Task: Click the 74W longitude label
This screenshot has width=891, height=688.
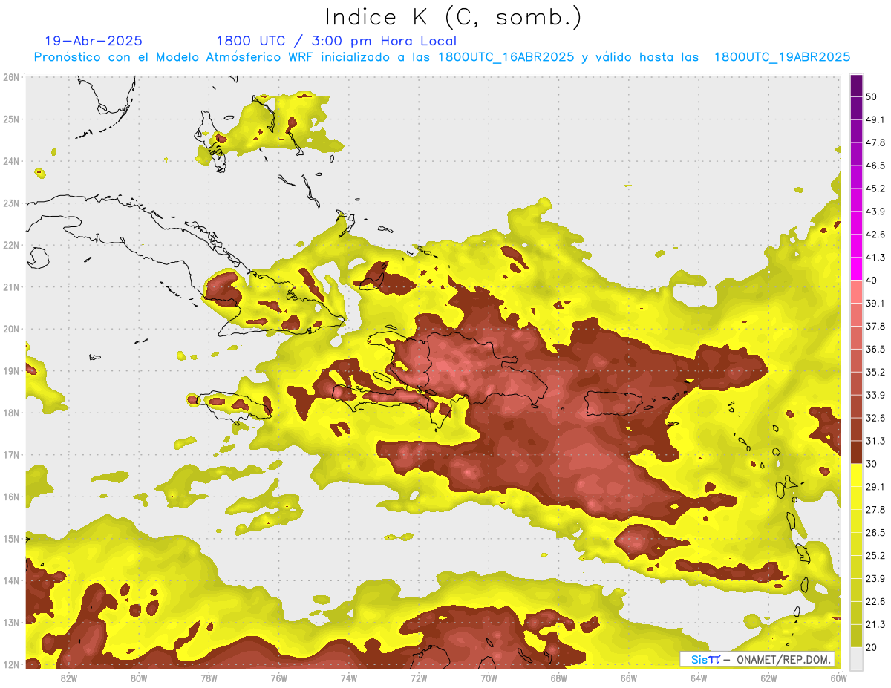Action: click(x=348, y=678)
